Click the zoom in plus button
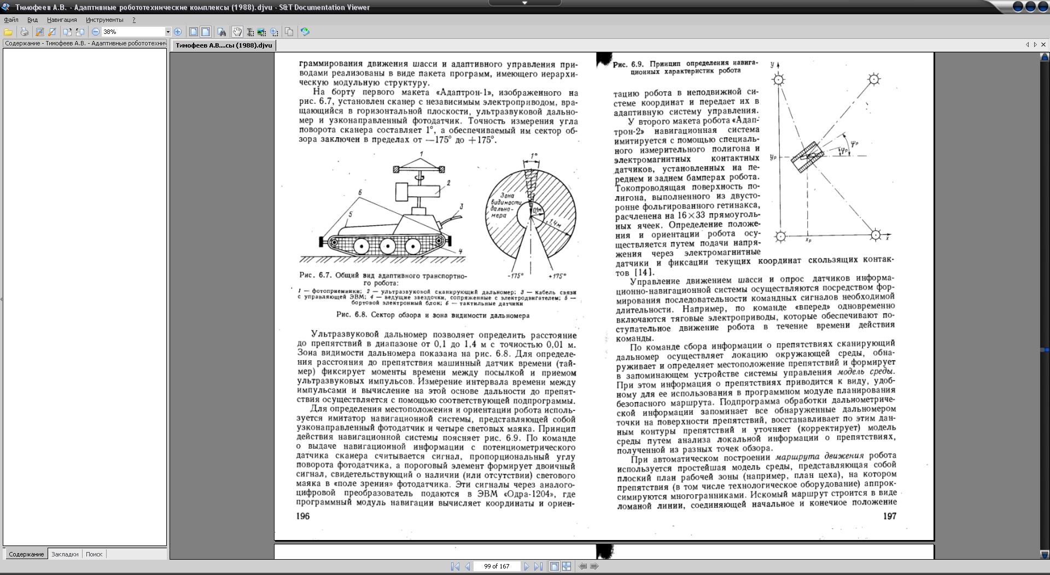The height and width of the screenshot is (575, 1050). [178, 32]
